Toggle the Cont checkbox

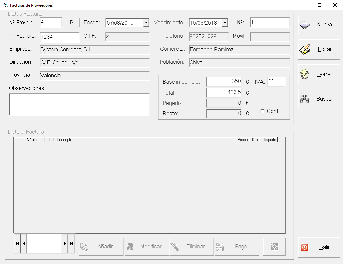(x=263, y=111)
